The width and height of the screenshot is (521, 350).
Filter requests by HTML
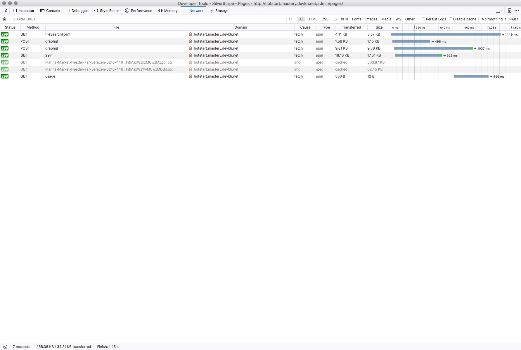click(x=312, y=19)
